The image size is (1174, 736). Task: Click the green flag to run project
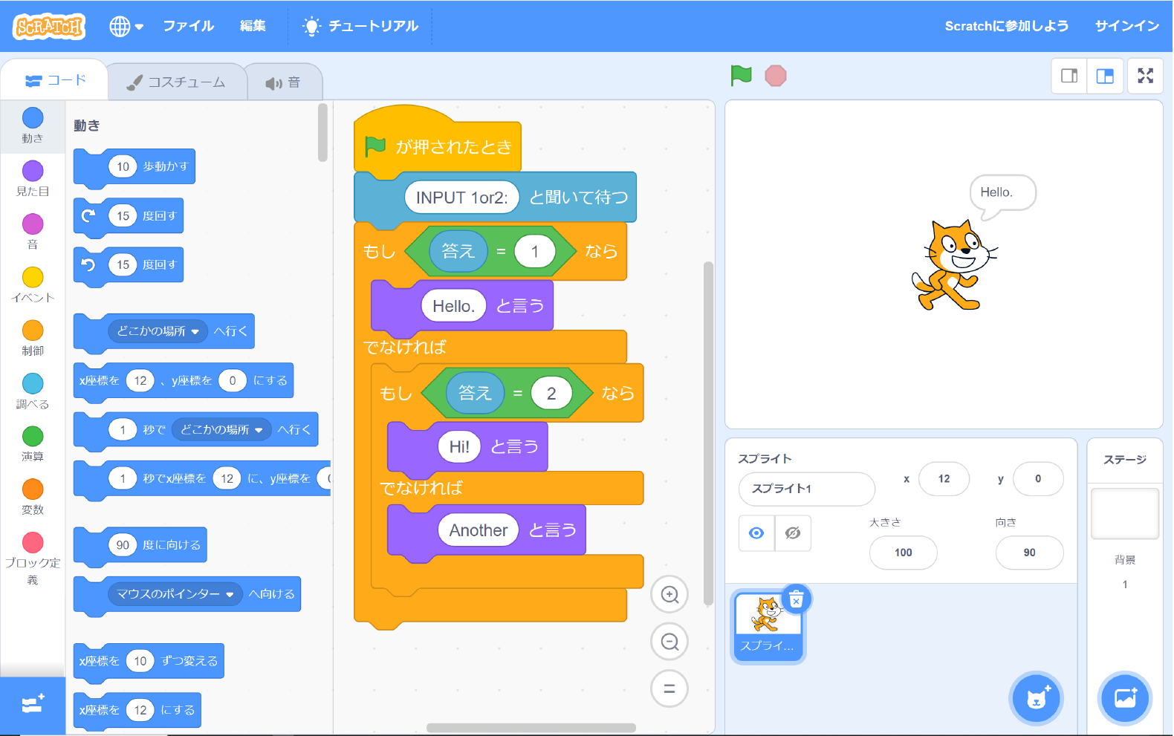point(741,76)
